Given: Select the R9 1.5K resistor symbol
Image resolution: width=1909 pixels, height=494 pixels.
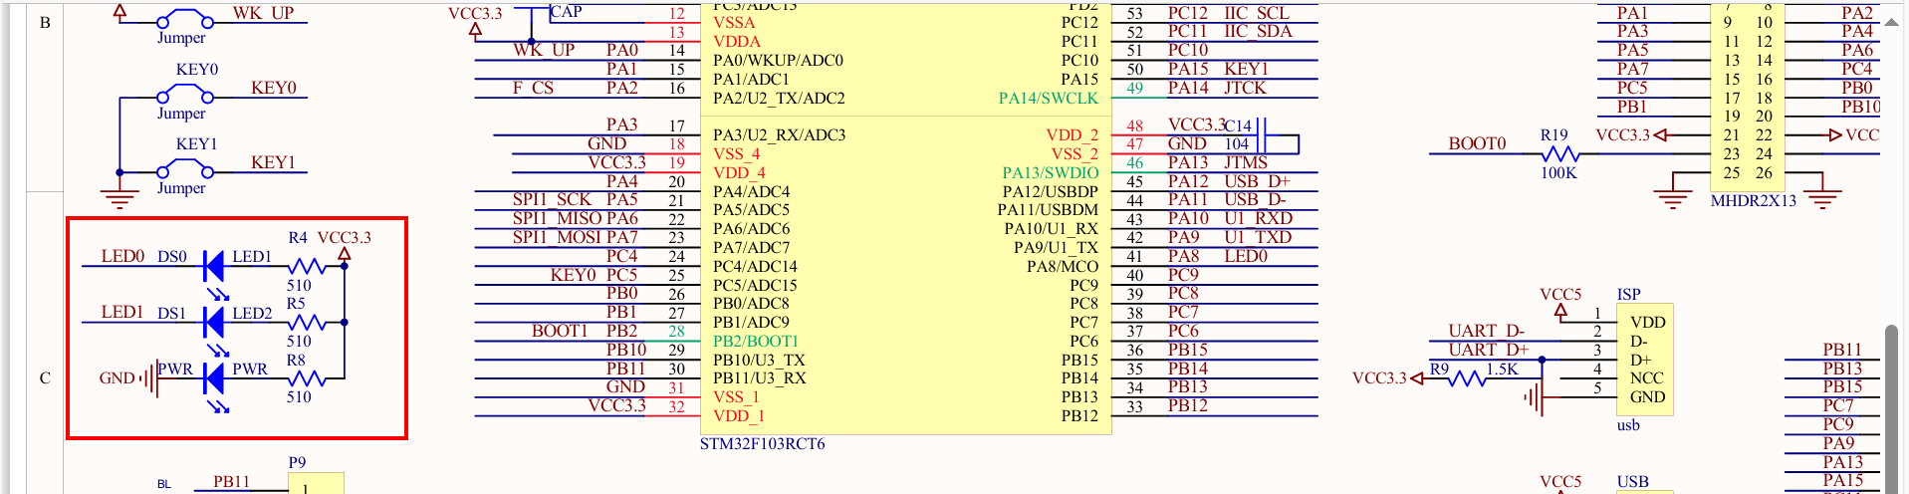Looking at the screenshot, I should 1468,378.
